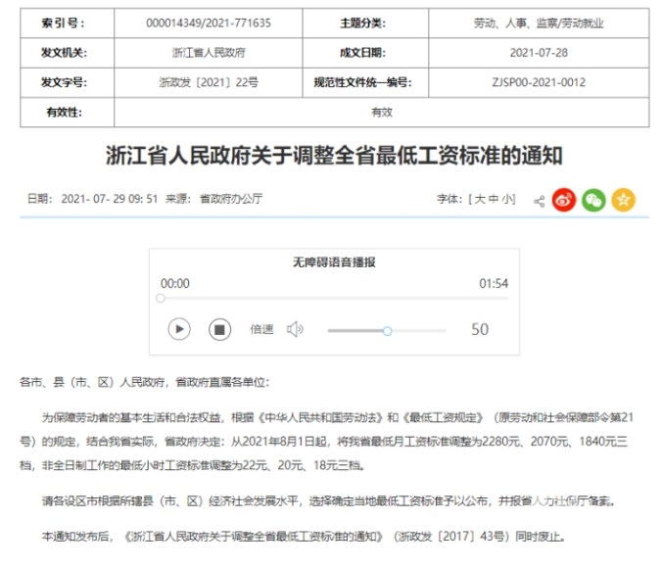The height and width of the screenshot is (567, 662).
Task: Click the volume slider handle
Action: point(387,331)
